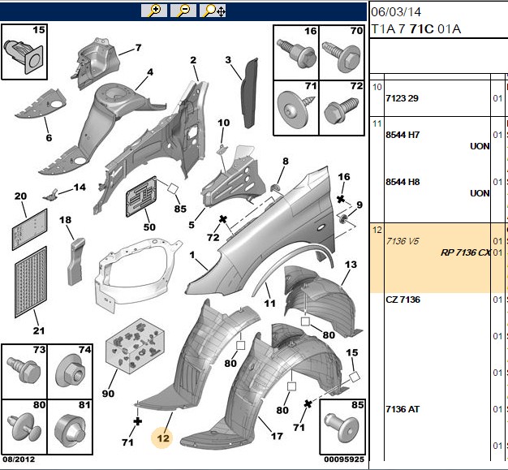
Task: Click diagram ID 00095925
Action: (344, 459)
